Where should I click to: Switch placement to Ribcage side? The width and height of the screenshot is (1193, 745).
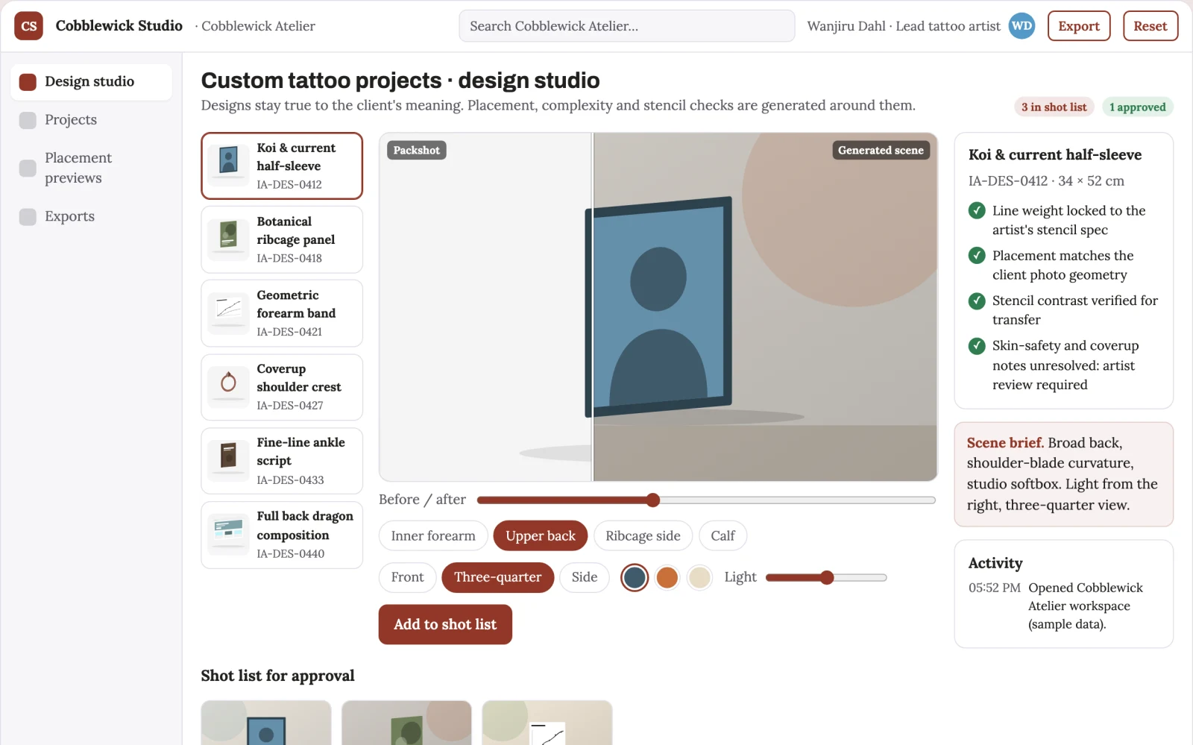click(643, 535)
